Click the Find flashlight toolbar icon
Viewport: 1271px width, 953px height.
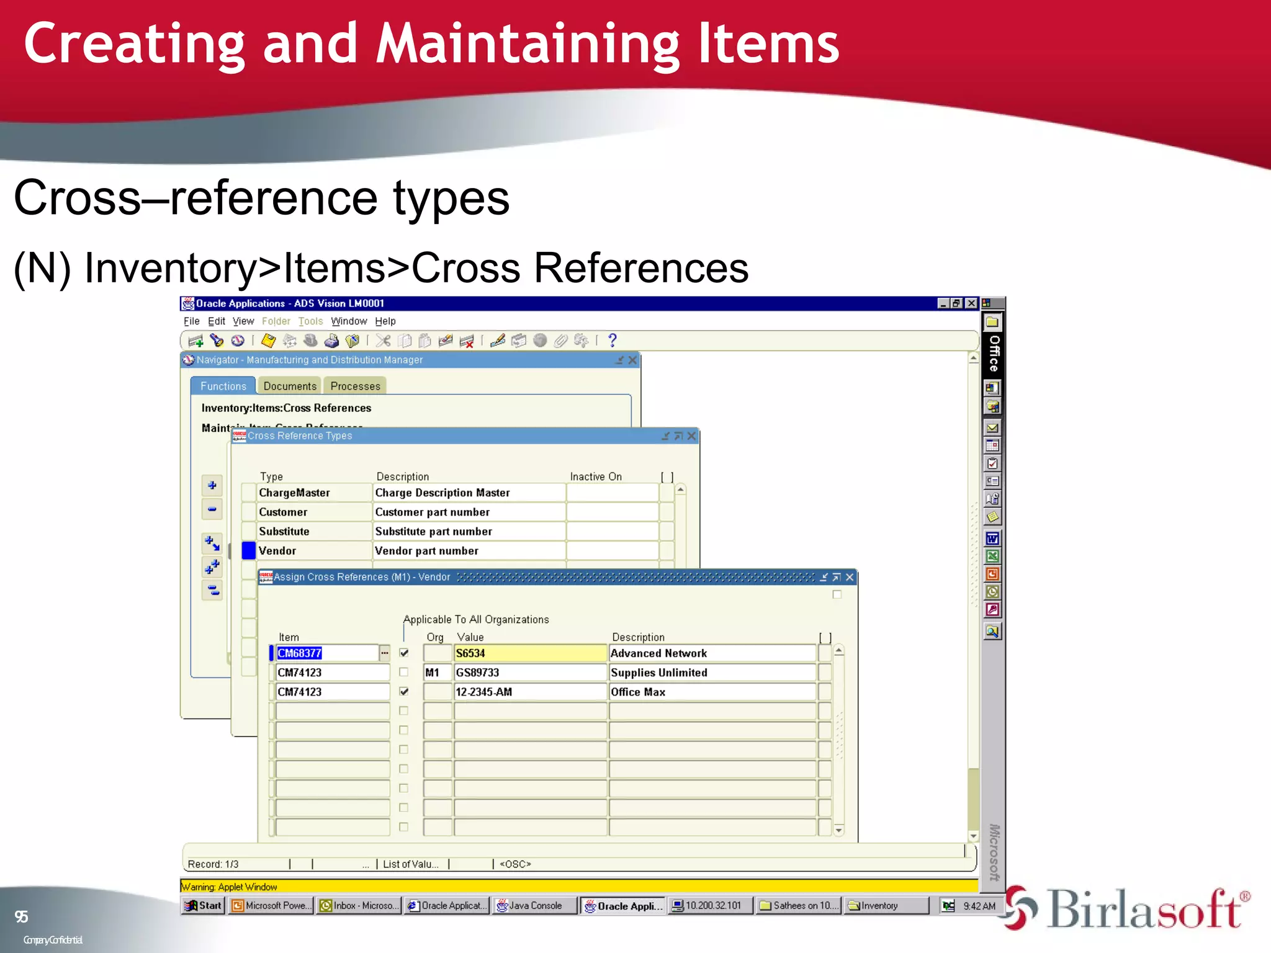pyautogui.click(x=217, y=341)
